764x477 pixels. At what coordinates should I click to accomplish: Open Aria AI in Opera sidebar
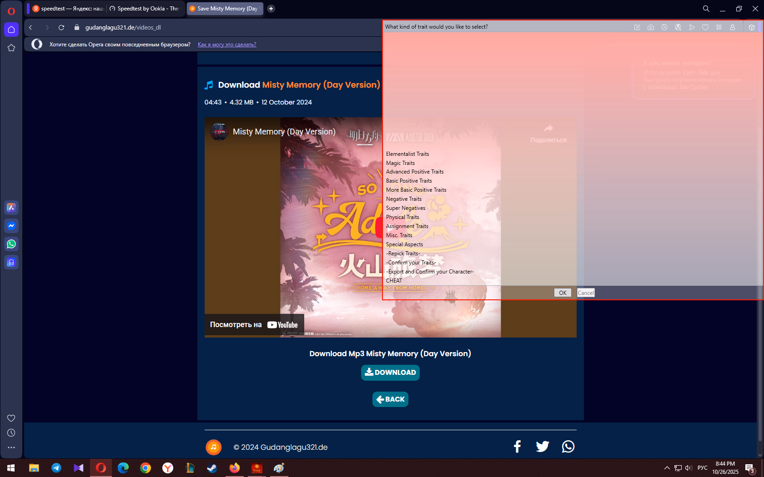click(x=11, y=208)
